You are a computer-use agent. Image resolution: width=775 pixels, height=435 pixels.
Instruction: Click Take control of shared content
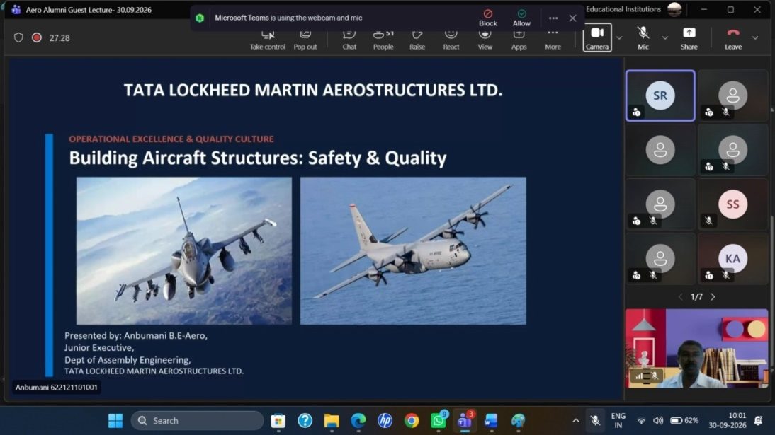(267, 40)
